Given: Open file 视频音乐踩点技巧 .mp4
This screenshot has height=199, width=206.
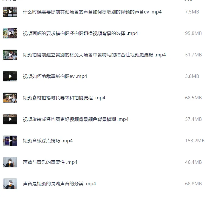Looking at the screenshot, I should (48, 141).
